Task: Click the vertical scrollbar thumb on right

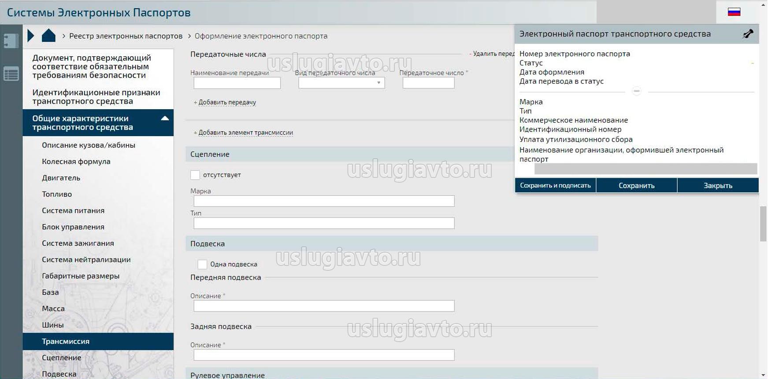Action: tap(763, 224)
